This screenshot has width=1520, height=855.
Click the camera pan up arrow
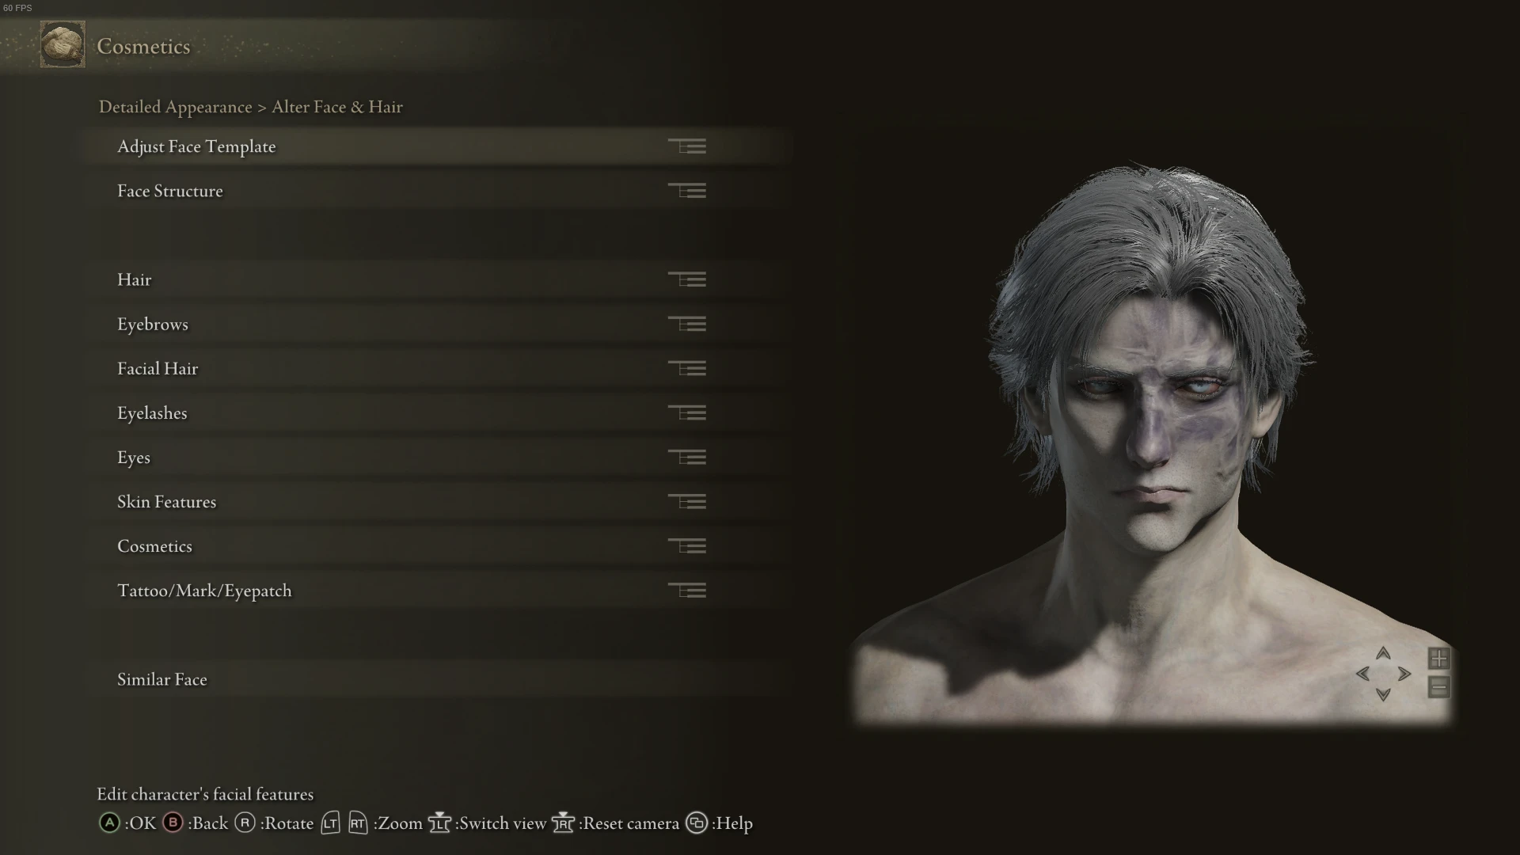[x=1383, y=653]
